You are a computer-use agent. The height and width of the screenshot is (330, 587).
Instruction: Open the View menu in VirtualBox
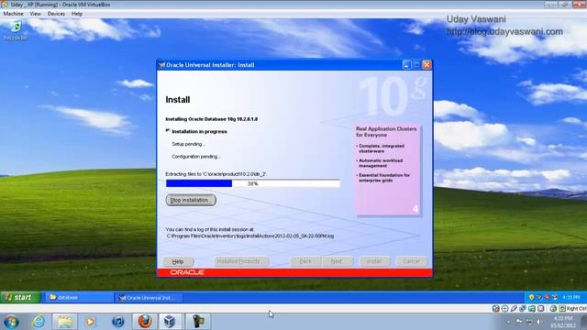tap(35, 14)
